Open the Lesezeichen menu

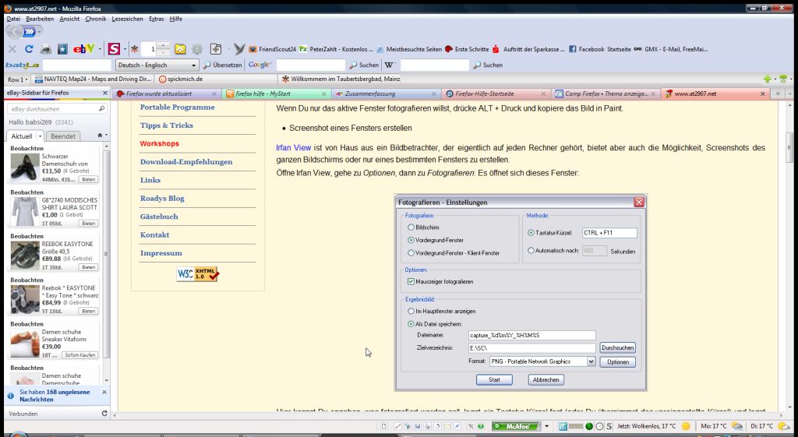coord(128,18)
